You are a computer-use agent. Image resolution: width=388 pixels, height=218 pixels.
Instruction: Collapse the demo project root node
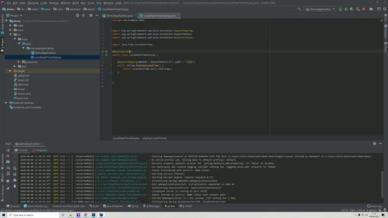point(7,21)
